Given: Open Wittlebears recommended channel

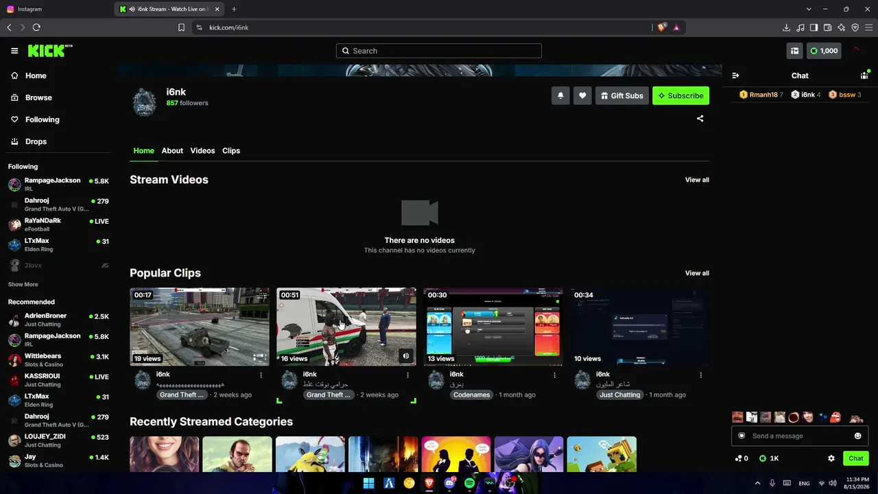Looking at the screenshot, I should (x=58, y=360).
